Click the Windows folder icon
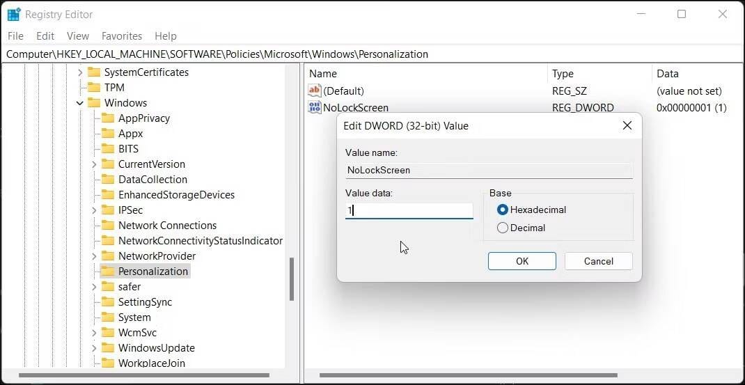This screenshot has height=385, width=745. tap(94, 102)
